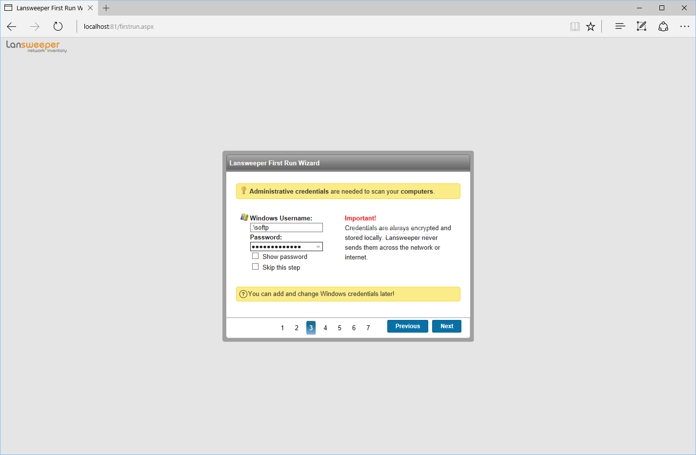
Task: Close the browser window
Action: (x=684, y=8)
